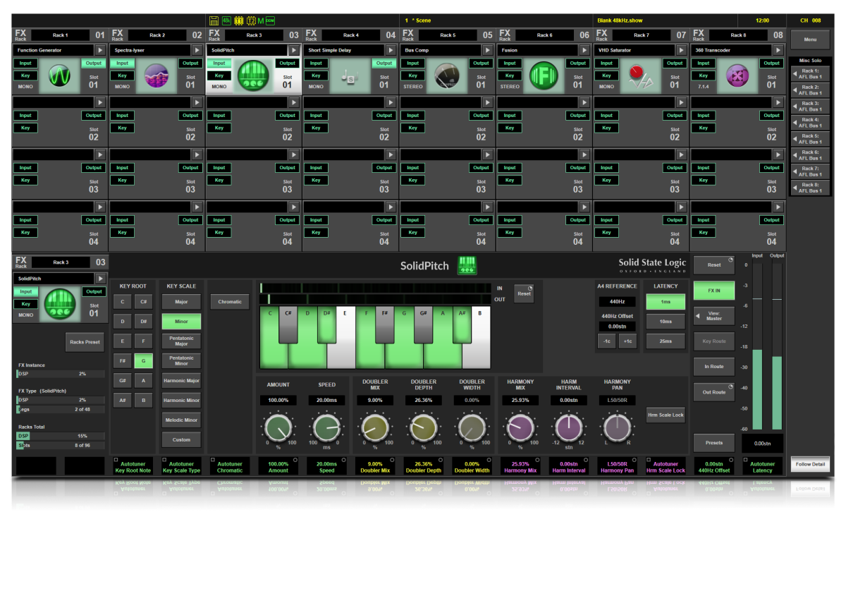Select the Spectra-lyser effect icon
846x615 pixels.
pos(156,75)
